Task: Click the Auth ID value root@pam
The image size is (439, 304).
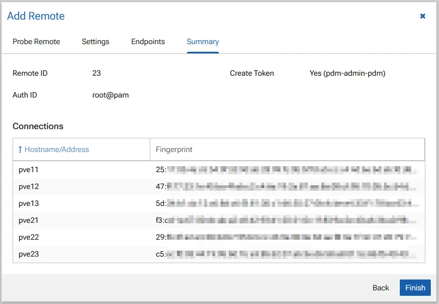Action: (111, 95)
